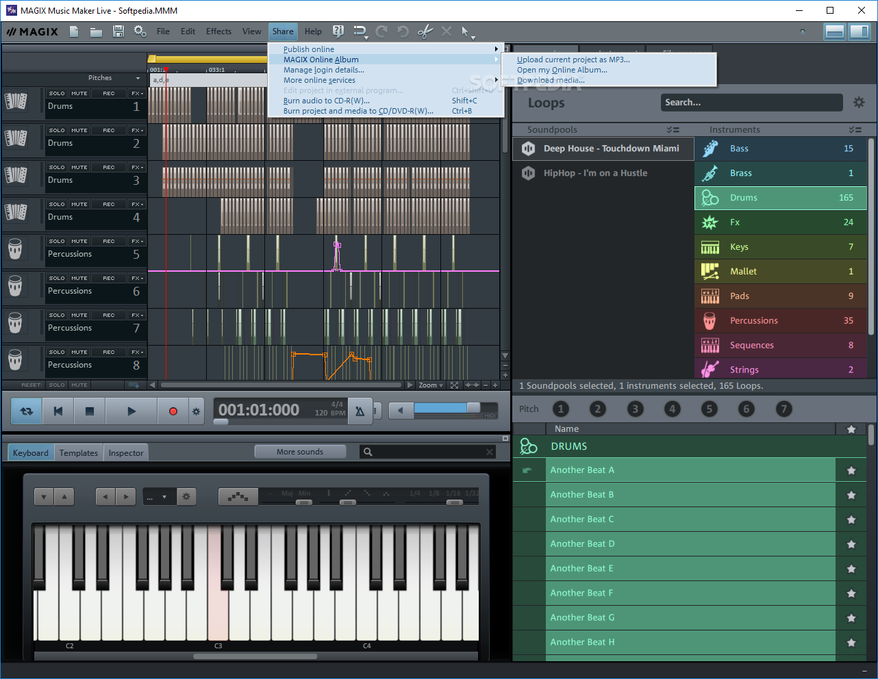The width and height of the screenshot is (878, 679).
Task: Solo the Percussions track 5
Action: (57, 242)
